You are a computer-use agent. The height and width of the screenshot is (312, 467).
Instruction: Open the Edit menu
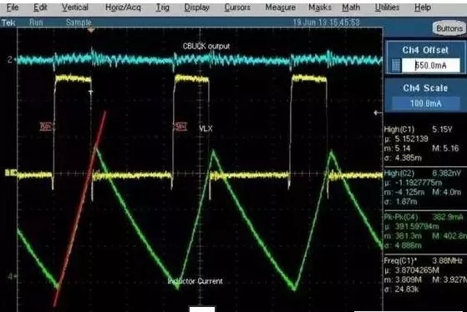40,8
